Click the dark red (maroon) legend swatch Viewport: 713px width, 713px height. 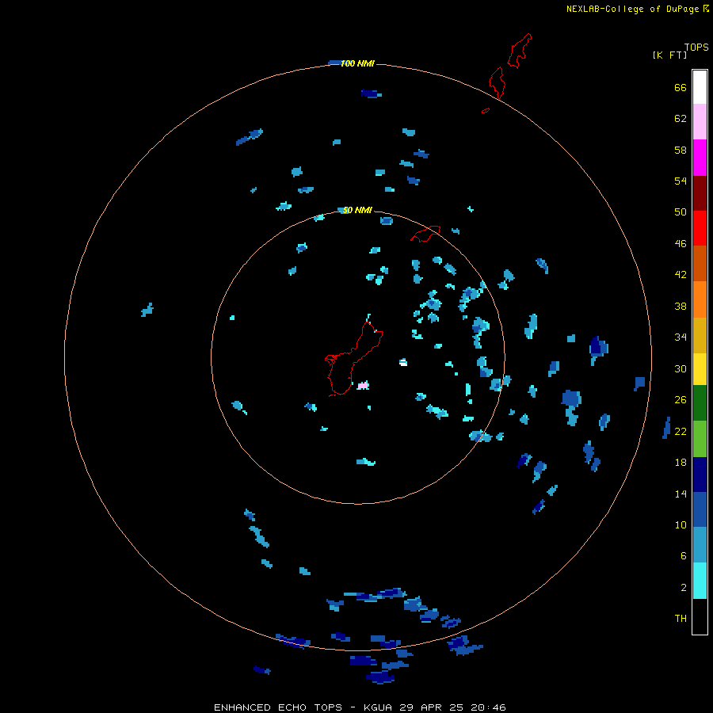[700, 193]
